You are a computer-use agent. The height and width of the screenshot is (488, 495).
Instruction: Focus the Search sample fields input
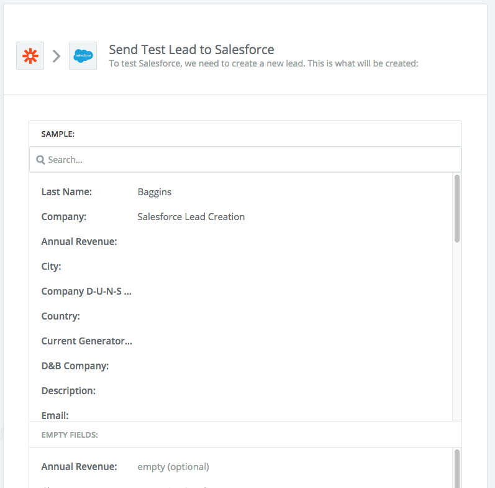point(245,160)
